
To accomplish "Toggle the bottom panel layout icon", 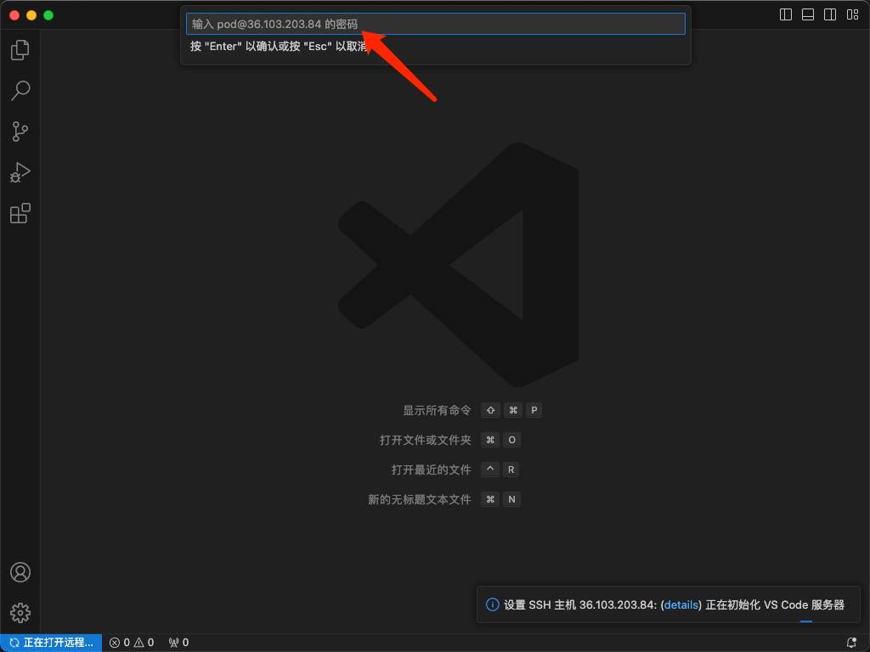I will [808, 14].
